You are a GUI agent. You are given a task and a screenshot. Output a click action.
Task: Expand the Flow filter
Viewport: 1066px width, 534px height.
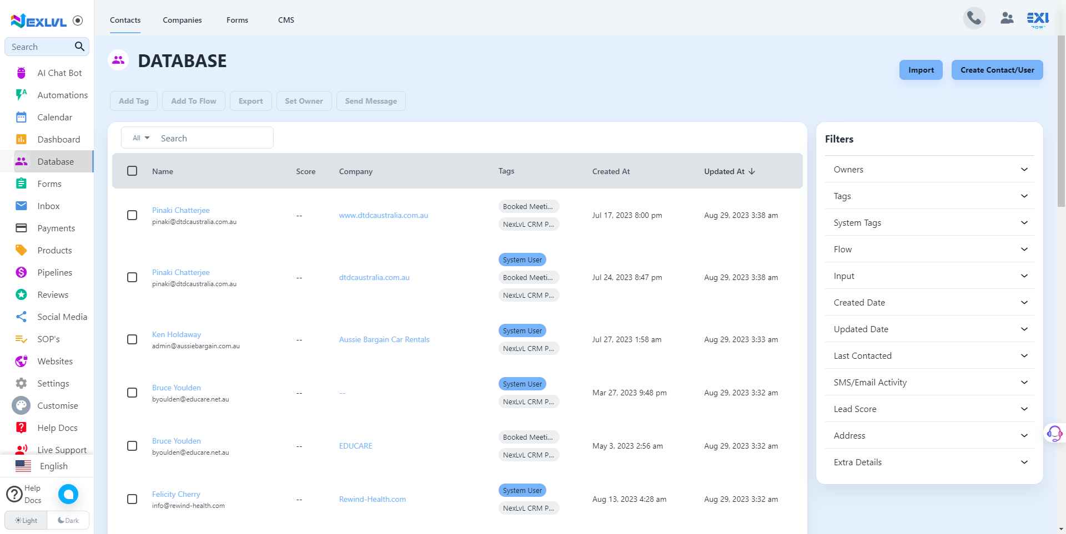pyautogui.click(x=929, y=249)
